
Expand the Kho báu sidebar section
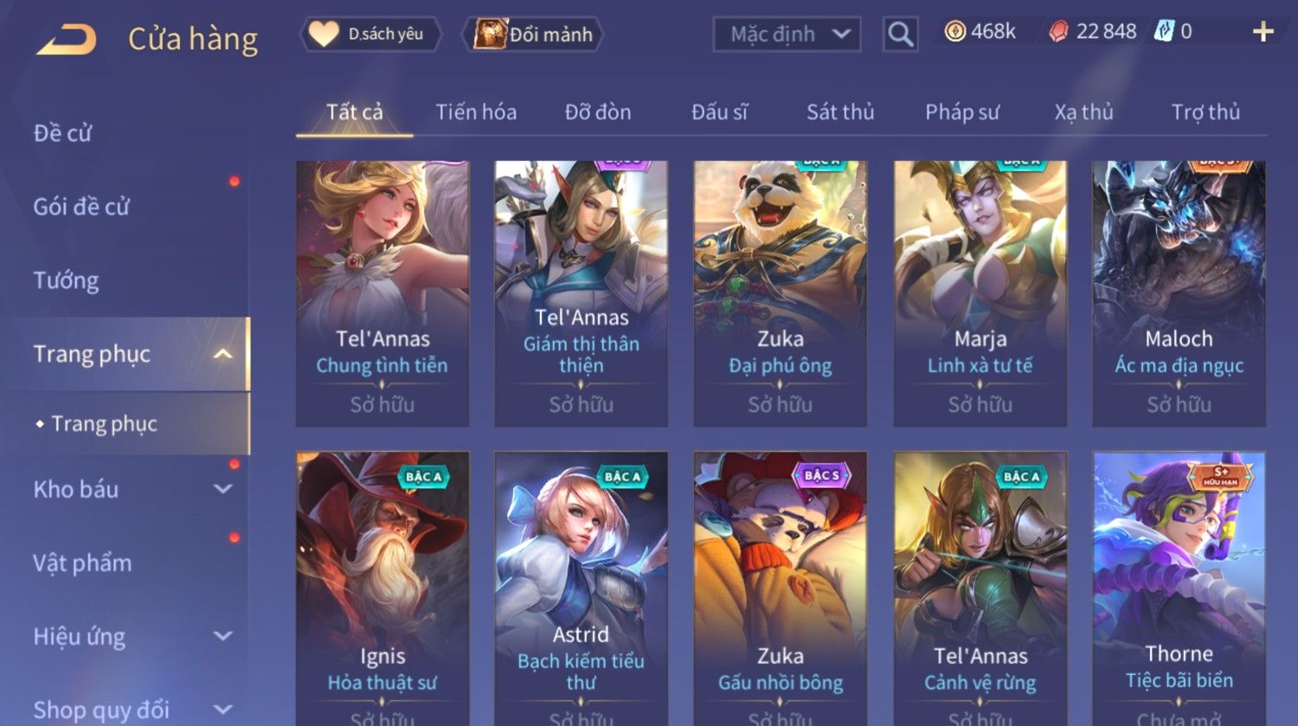(223, 489)
